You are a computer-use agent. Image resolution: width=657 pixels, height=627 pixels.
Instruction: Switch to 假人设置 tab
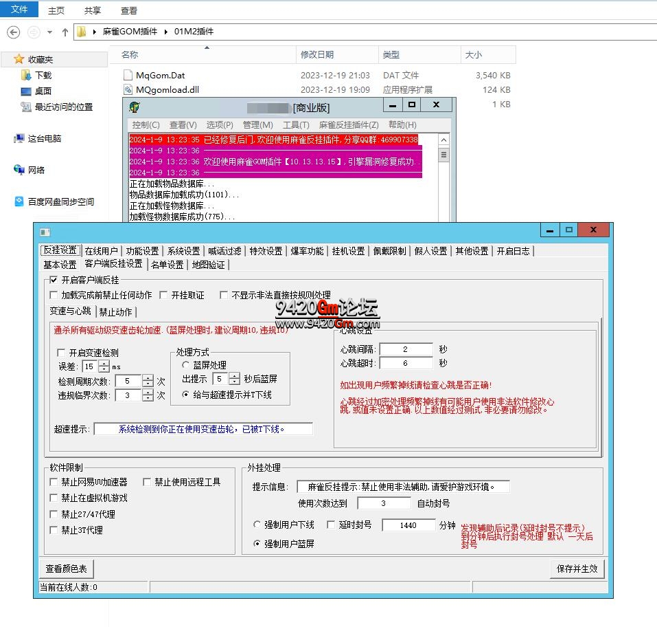pyautogui.click(x=430, y=251)
